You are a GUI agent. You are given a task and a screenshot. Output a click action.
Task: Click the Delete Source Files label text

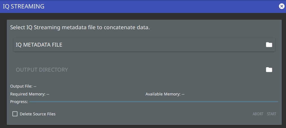[38, 114]
